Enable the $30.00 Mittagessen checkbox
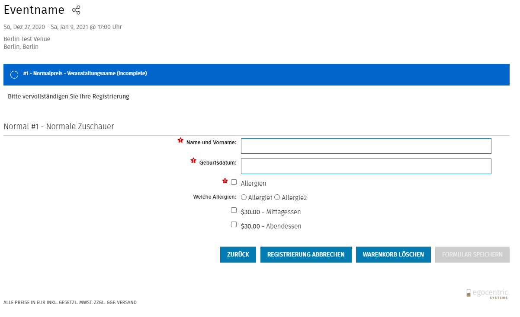Screen dimensions: 520x317 click(234, 210)
